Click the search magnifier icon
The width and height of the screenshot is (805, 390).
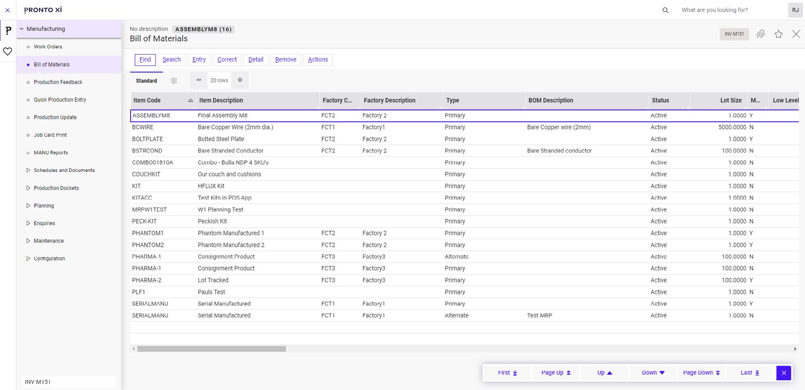pyautogui.click(x=665, y=10)
